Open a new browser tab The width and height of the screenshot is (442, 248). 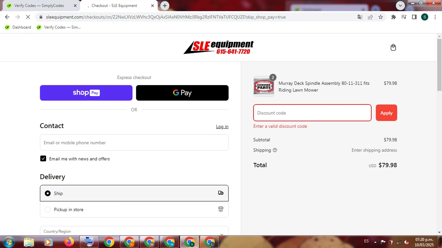(x=165, y=6)
